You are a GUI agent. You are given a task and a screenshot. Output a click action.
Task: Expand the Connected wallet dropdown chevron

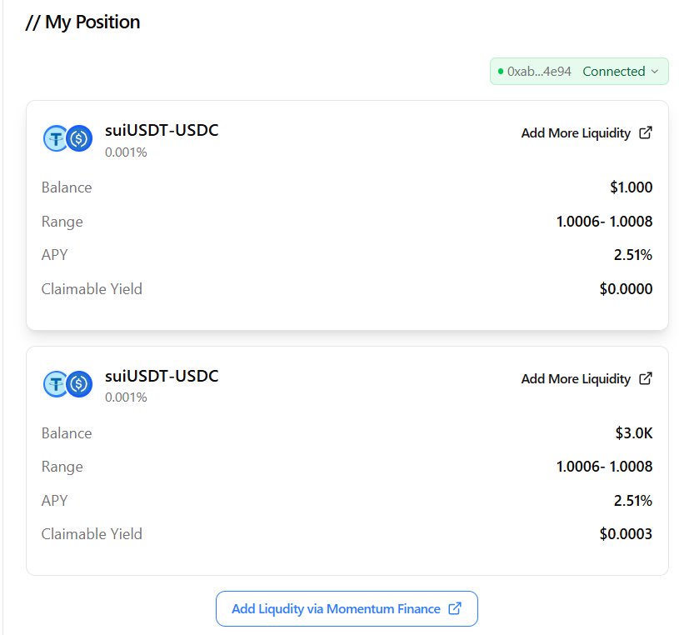point(655,72)
